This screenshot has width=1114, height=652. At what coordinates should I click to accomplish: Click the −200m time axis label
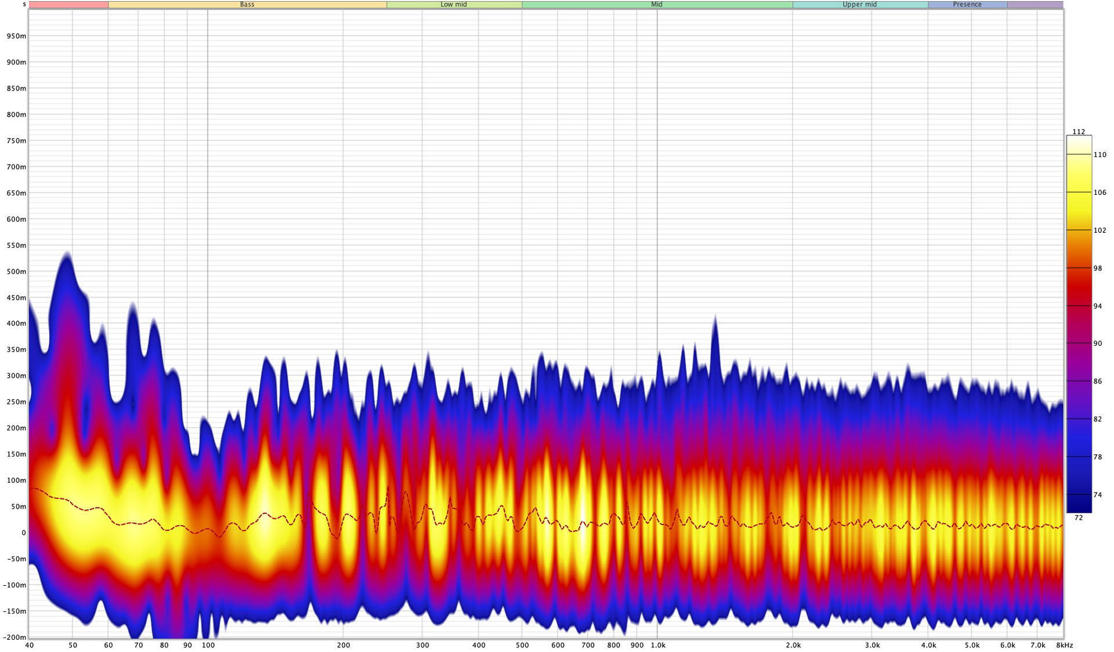click(x=14, y=637)
